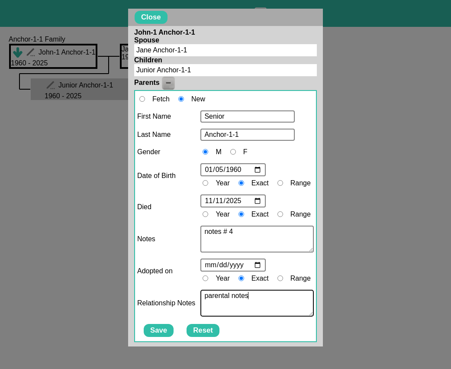Click the Jane Anchor-1-1 spouse entry
This screenshot has width=451, height=369.
click(x=225, y=50)
